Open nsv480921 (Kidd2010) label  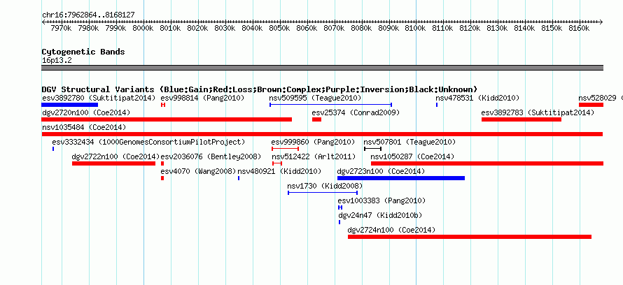tap(279, 171)
